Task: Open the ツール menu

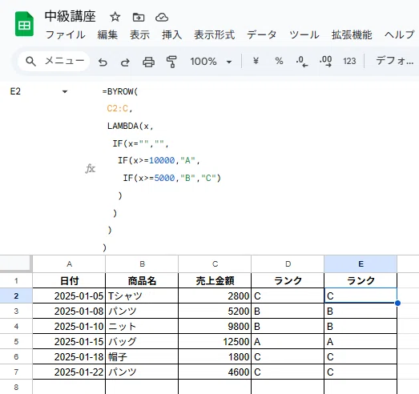Action: click(304, 35)
